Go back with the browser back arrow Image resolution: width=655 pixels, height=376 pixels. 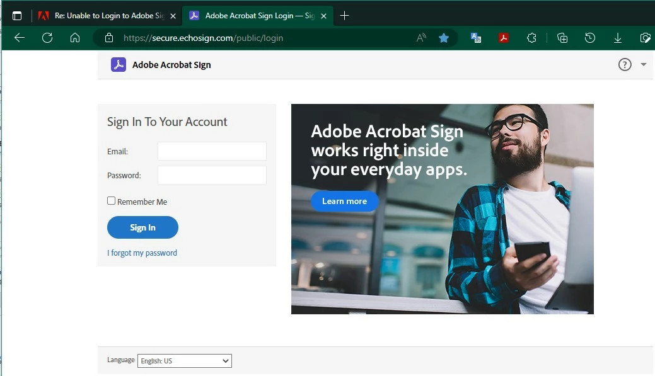click(x=19, y=38)
